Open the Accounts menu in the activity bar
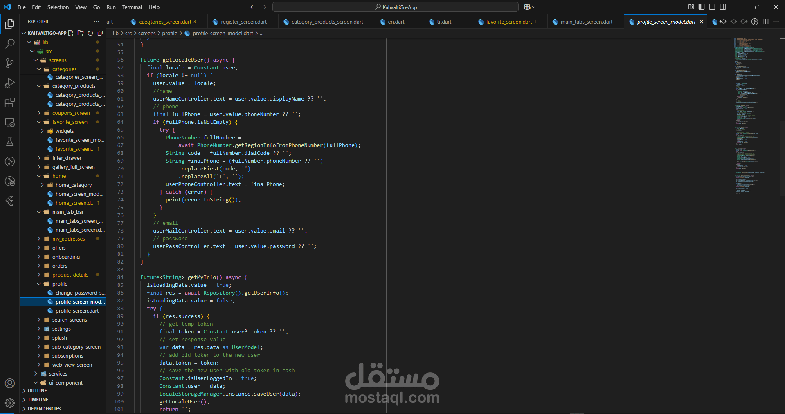The height and width of the screenshot is (414, 785). tap(10, 383)
